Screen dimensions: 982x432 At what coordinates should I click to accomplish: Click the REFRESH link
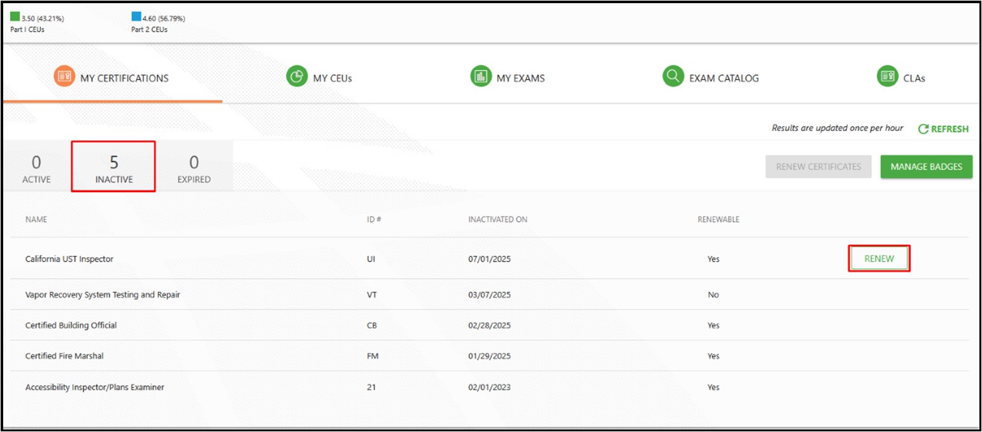(x=944, y=129)
